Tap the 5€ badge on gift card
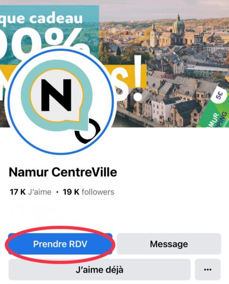This screenshot has width=229, height=284. [x=219, y=96]
